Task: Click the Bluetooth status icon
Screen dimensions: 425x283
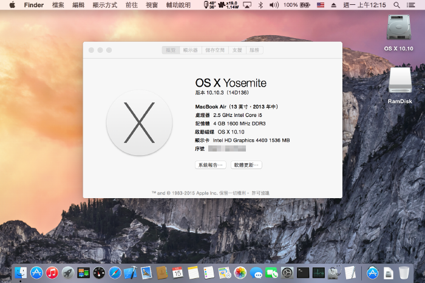Action: point(260,5)
